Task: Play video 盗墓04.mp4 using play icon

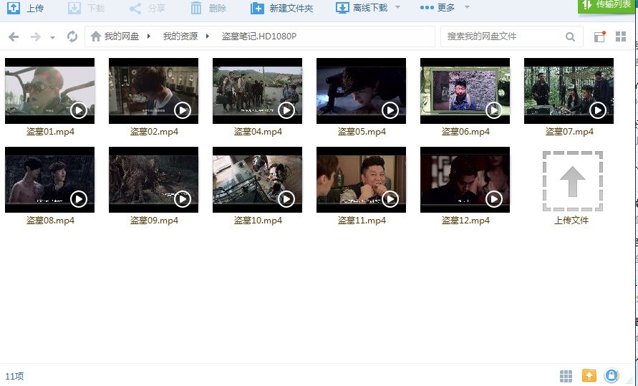Action: click(286, 110)
